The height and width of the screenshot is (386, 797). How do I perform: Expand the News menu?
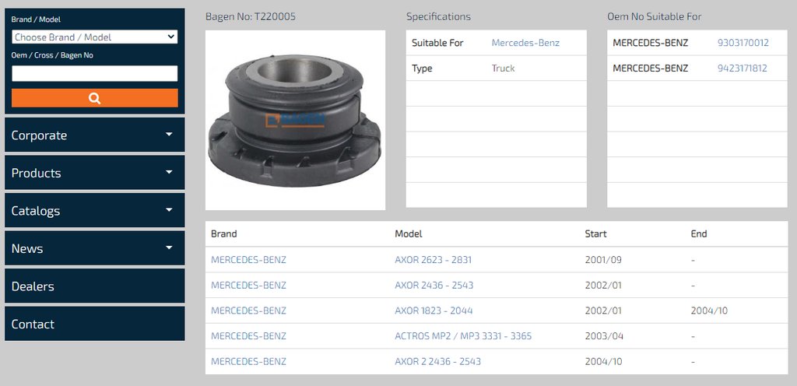(94, 248)
